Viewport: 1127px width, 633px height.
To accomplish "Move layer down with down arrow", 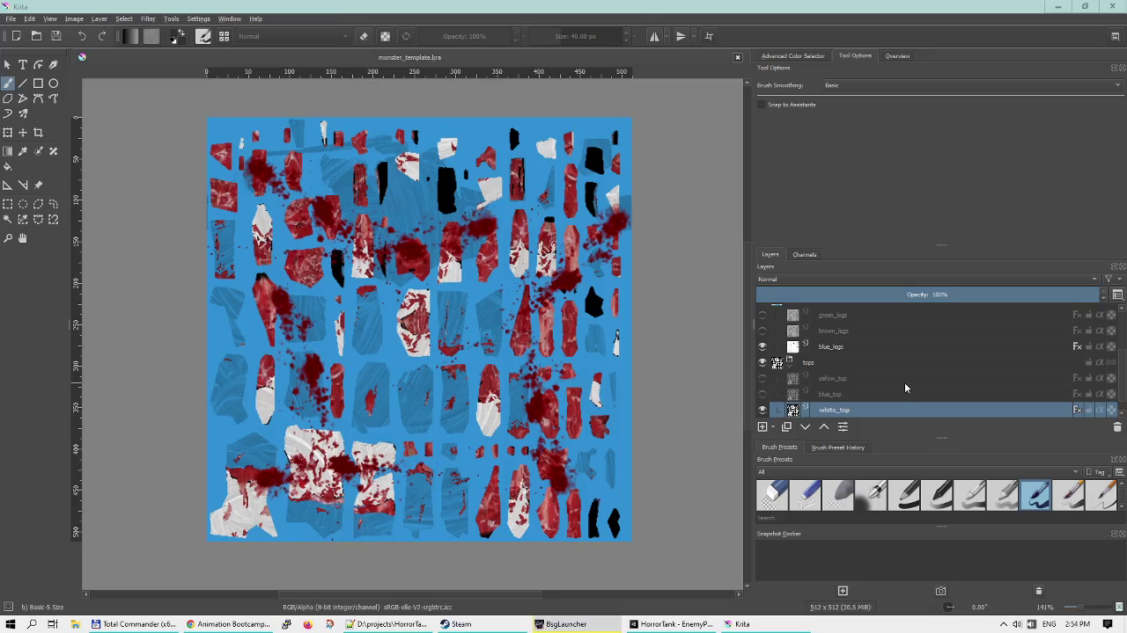I will point(805,427).
